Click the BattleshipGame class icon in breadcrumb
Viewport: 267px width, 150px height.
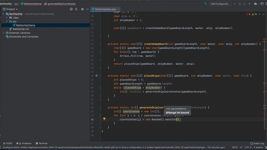(x=22, y=4)
